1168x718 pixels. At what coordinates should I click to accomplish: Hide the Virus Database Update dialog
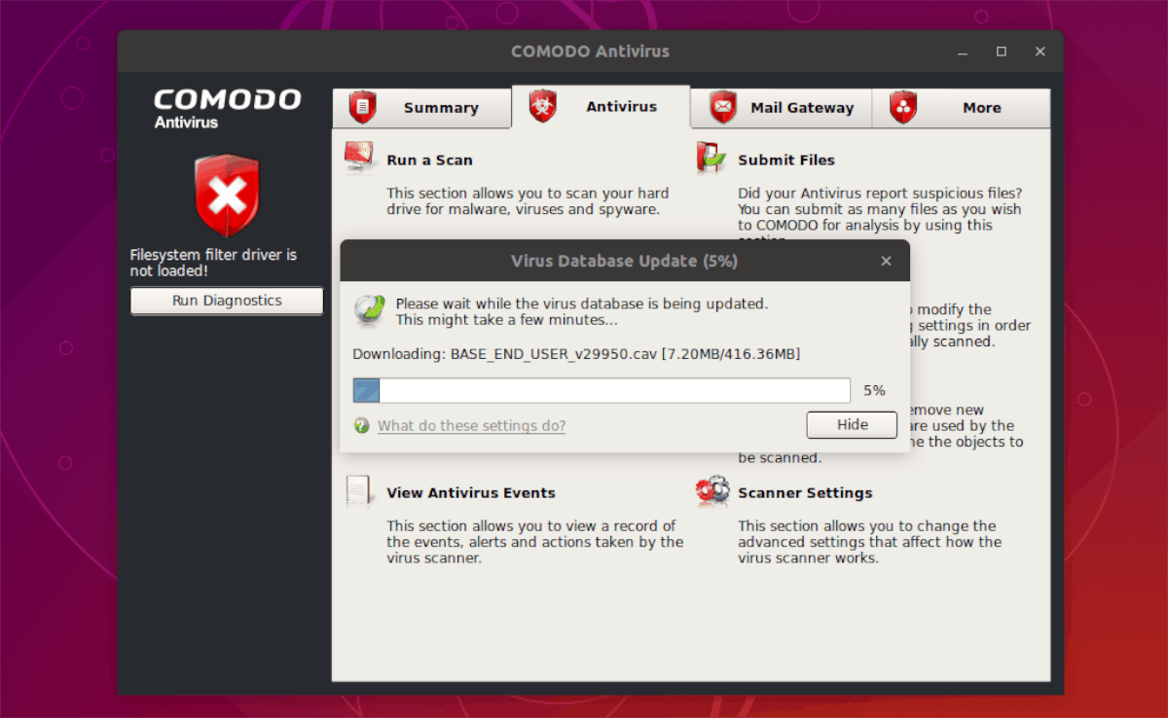(x=851, y=424)
